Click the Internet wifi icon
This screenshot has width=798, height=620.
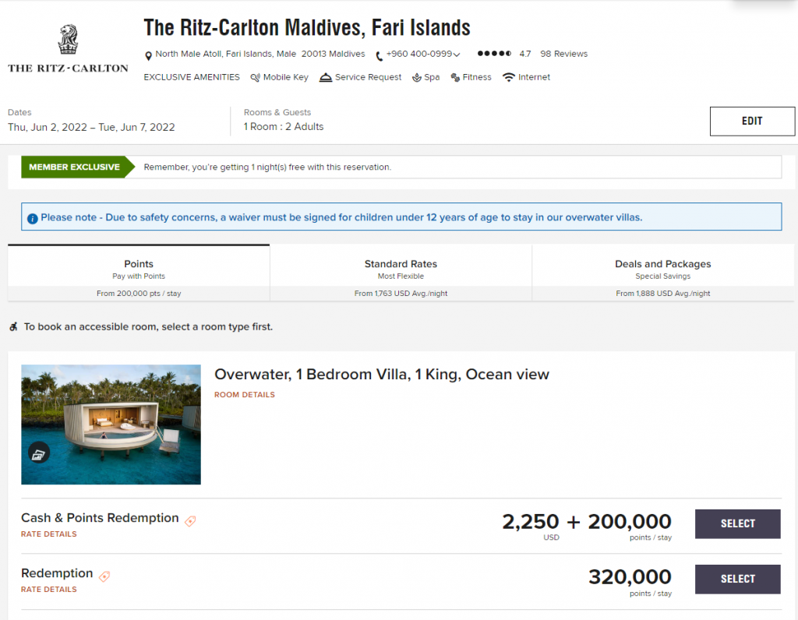pos(508,77)
